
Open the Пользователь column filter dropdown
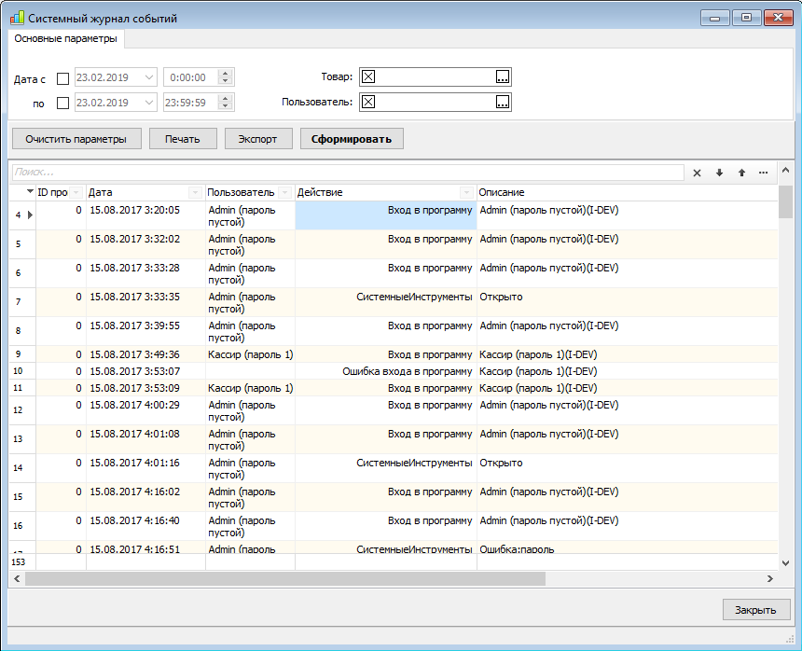click(x=285, y=193)
